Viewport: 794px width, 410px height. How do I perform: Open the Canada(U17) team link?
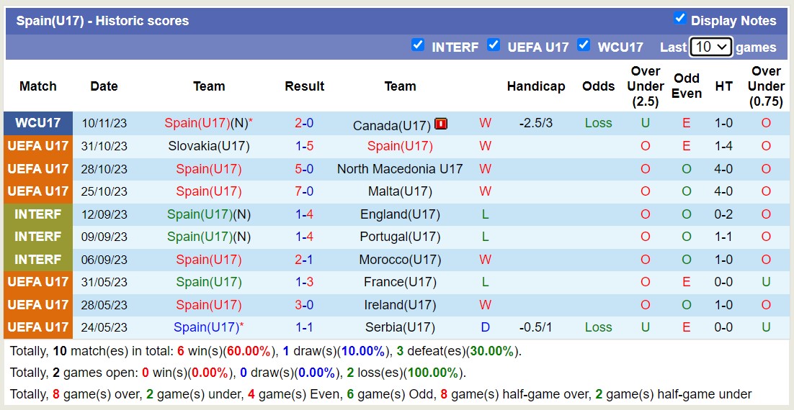391,125
